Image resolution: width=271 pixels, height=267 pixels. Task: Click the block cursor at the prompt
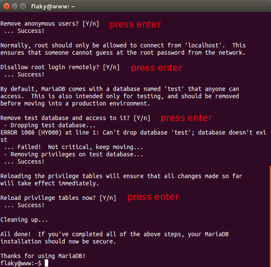pyautogui.click(x=46, y=263)
